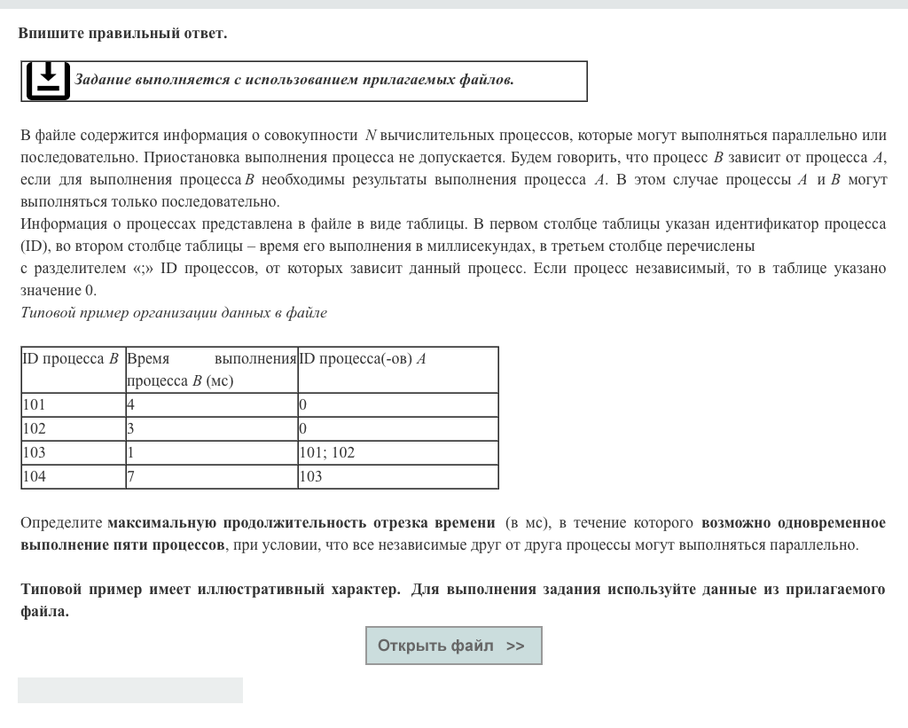This screenshot has height=728, width=908.
Task: Select the "ID процесса B" table header cell
Action: click(x=73, y=369)
